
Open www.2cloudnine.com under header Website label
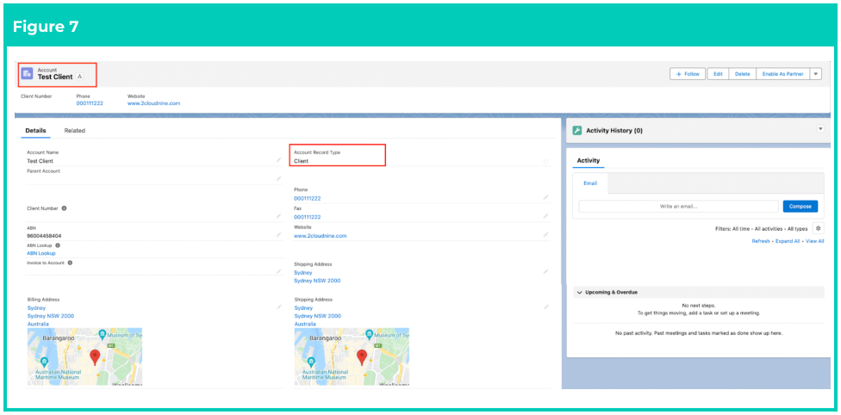(154, 103)
